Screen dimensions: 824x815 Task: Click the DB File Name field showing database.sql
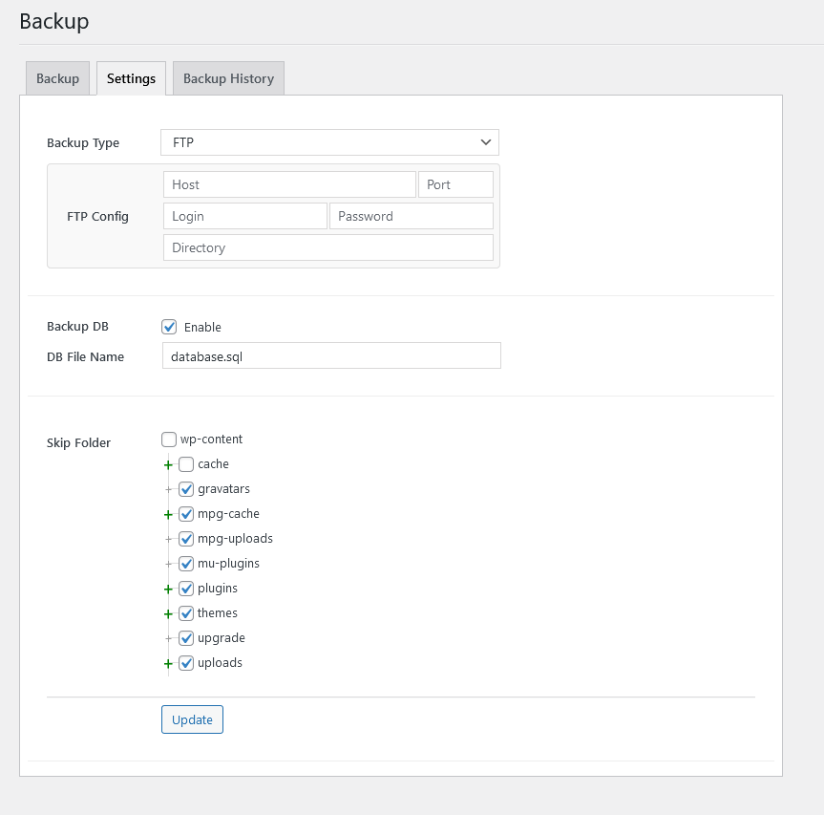pos(330,355)
